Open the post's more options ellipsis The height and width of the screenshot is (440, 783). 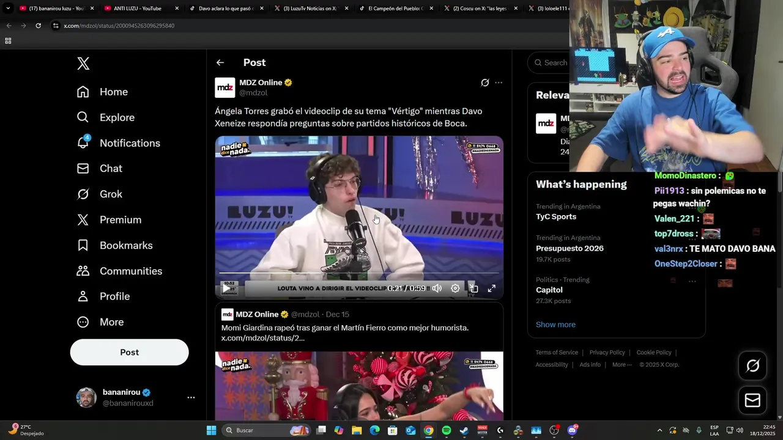[x=499, y=82]
